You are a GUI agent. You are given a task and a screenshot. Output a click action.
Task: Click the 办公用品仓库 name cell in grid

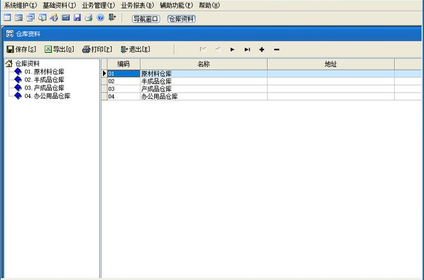coord(204,97)
